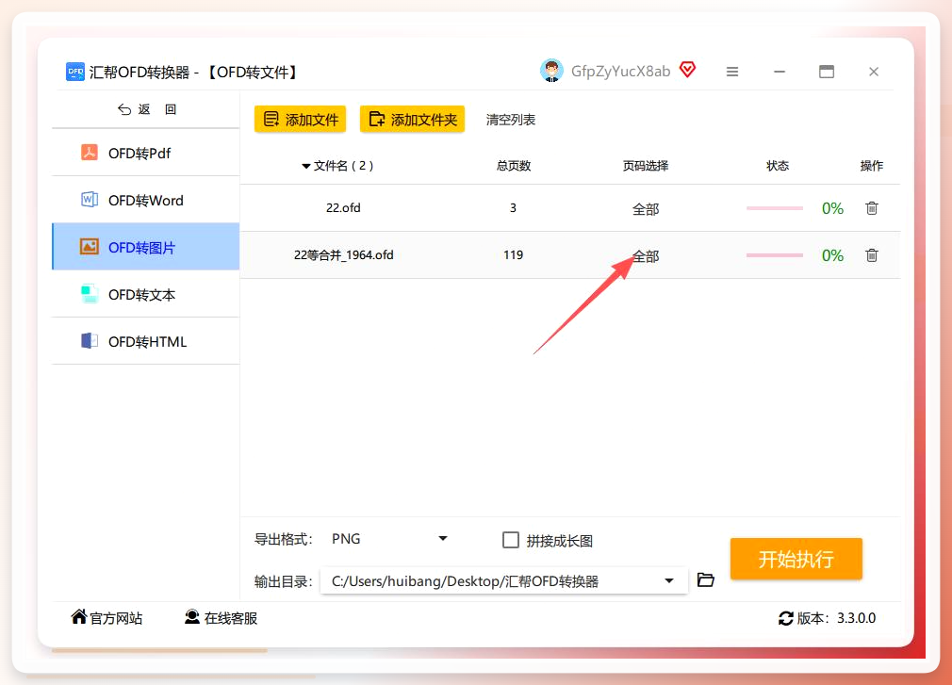This screenshot has width=952, height=685.
Task: Select the 22.ofd file row
Action: pyautogui.click(x=570, y=208)
